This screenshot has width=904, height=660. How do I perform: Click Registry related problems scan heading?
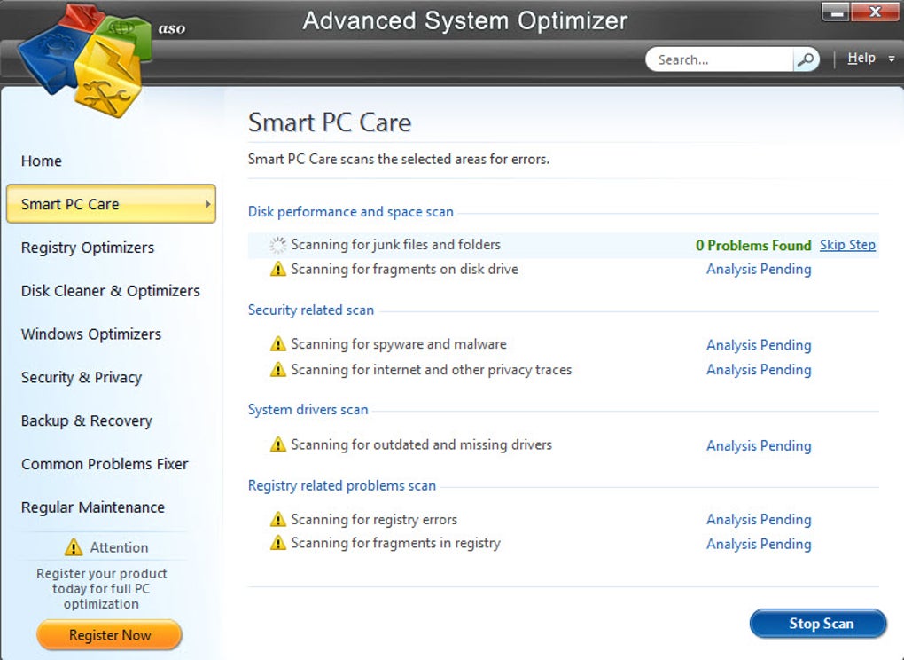[x=342, y=486]
